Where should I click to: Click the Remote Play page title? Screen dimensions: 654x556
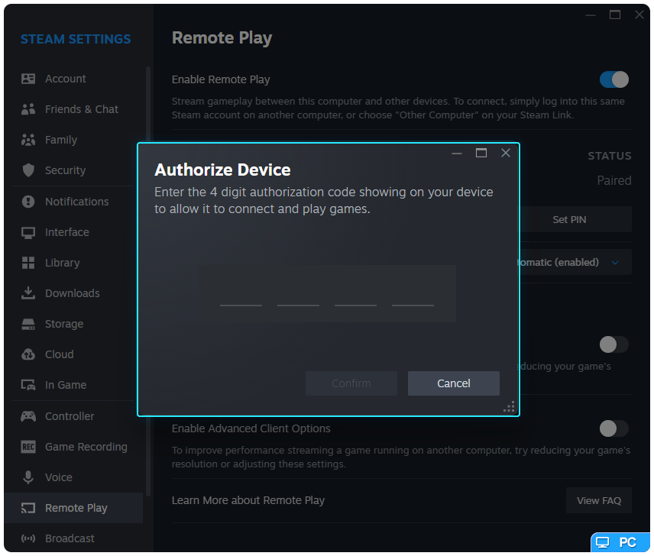(222, 38)
